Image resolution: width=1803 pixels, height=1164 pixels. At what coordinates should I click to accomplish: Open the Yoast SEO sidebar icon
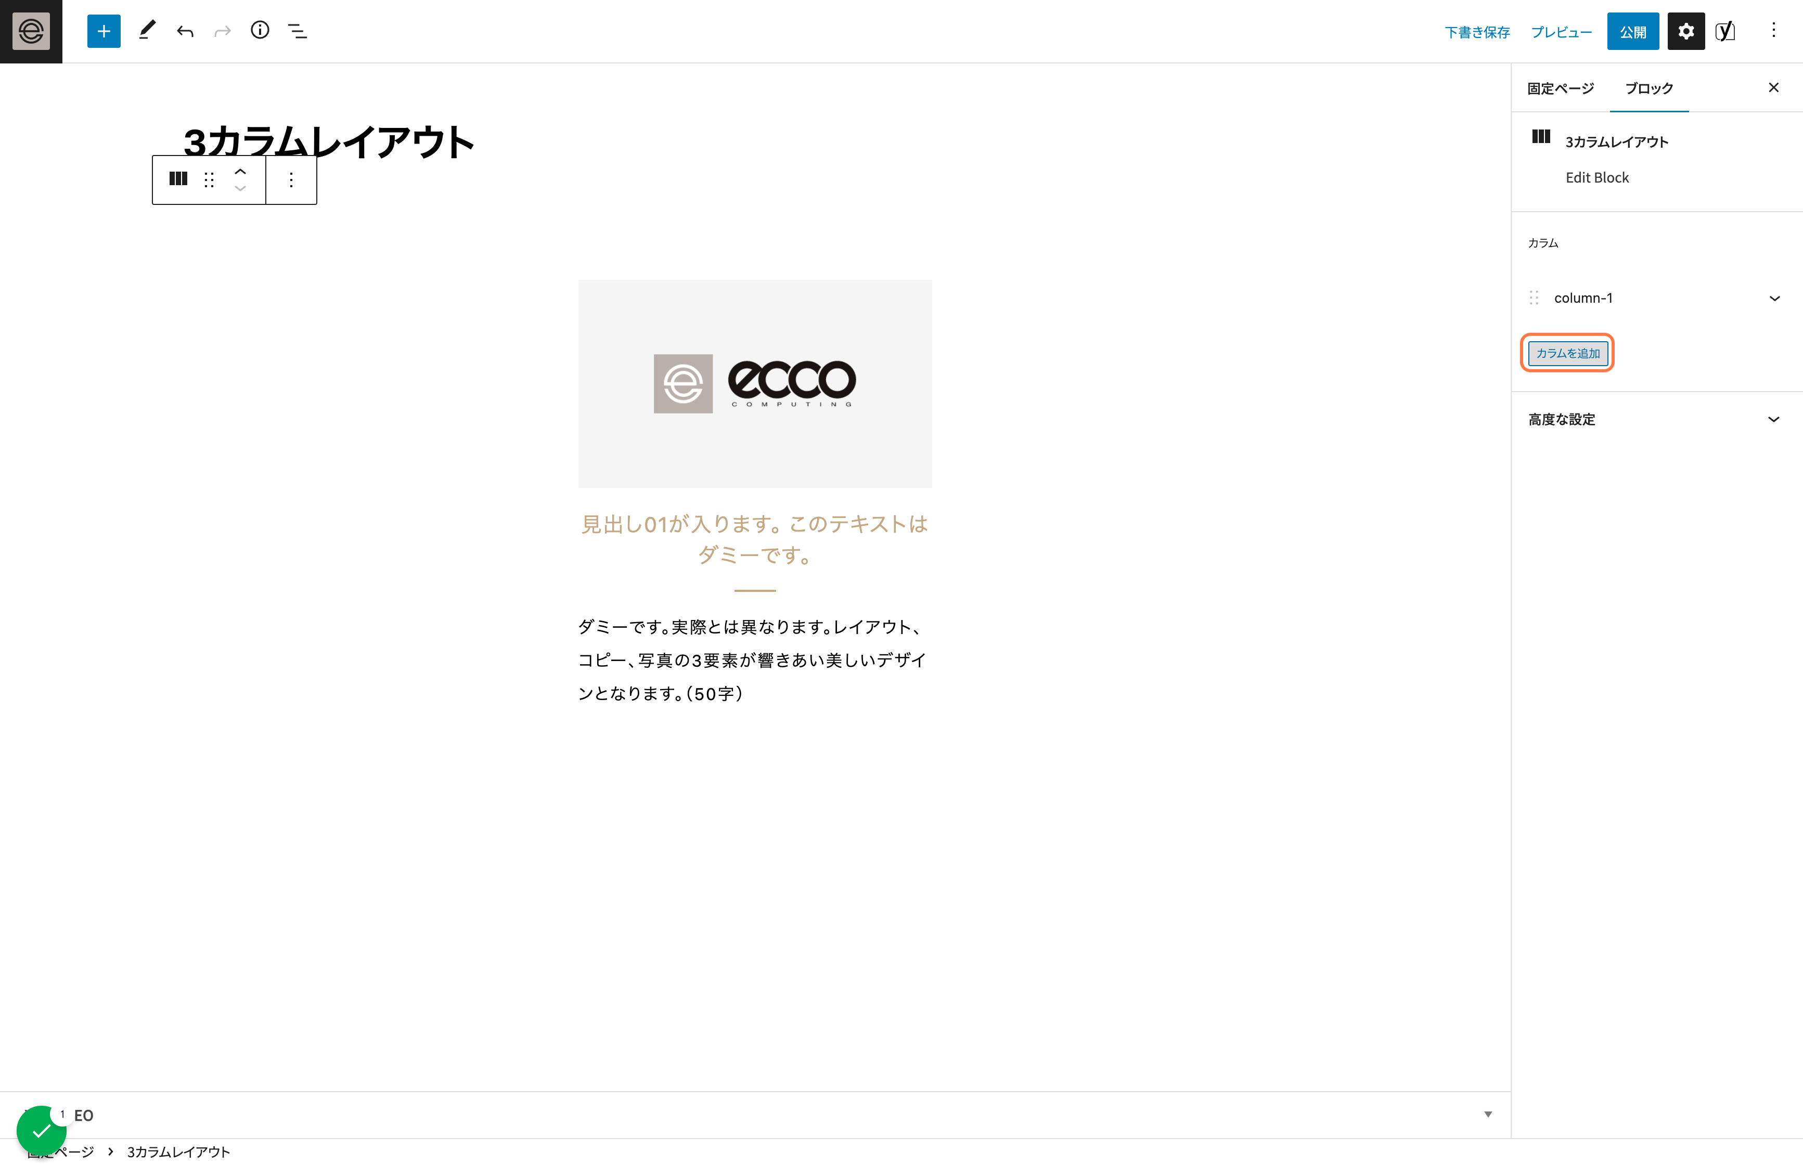tap(1725, 31)
